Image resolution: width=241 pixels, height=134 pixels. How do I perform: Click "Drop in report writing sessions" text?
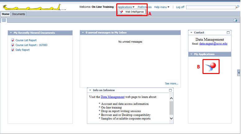point(121,111)
